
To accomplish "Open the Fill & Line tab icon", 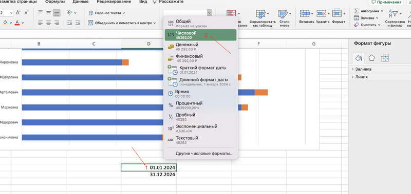I will [358, 58].
